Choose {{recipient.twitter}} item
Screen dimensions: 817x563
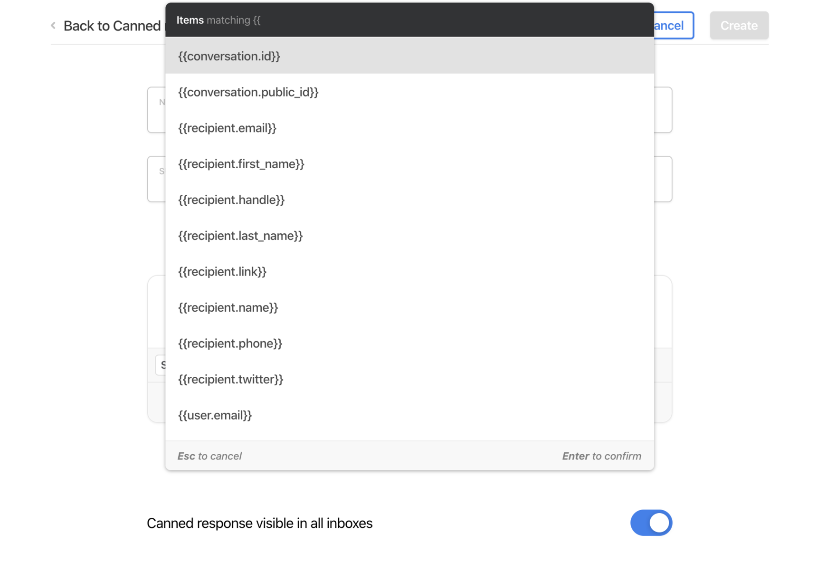pyautogui.click(x=230, y=379)
